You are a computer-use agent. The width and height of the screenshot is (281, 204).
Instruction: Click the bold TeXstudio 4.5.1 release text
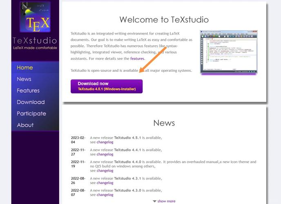tap(127, 137)
